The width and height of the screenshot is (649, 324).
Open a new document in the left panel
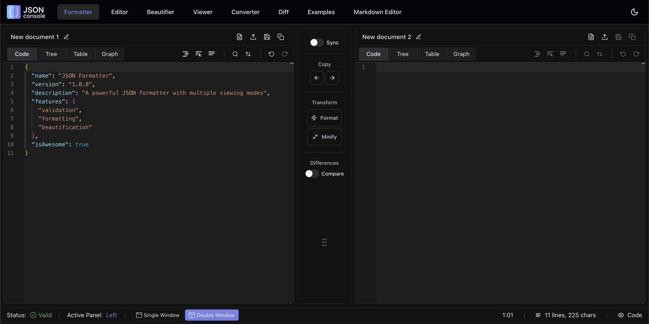click(x=239, y=37)
